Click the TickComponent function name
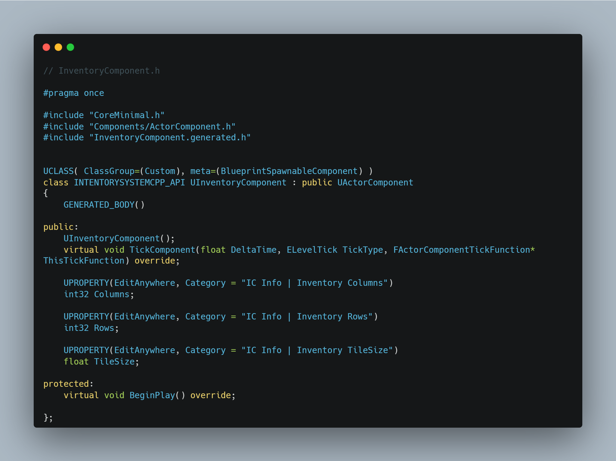 (162, 250)
